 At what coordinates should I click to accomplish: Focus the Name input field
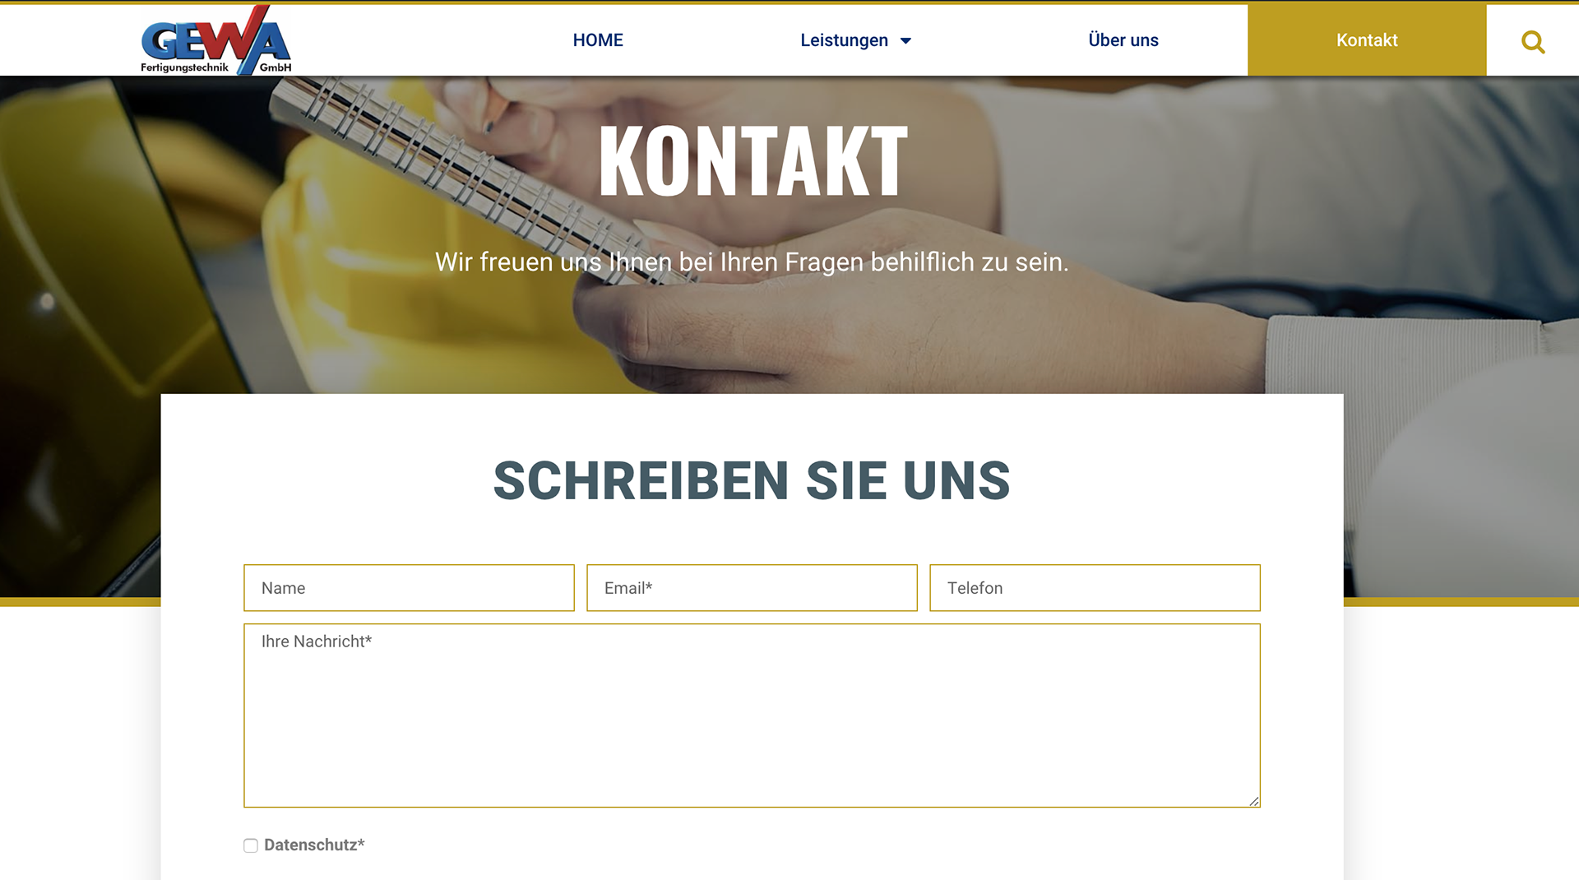409,588
